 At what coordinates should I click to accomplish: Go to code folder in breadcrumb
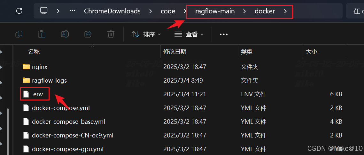[x=168, y=11]
